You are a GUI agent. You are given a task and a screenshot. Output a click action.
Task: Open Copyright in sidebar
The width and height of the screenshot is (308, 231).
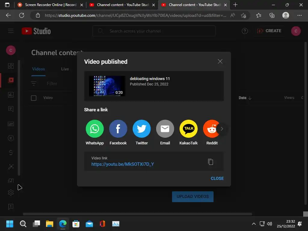[x=11, y=138]
